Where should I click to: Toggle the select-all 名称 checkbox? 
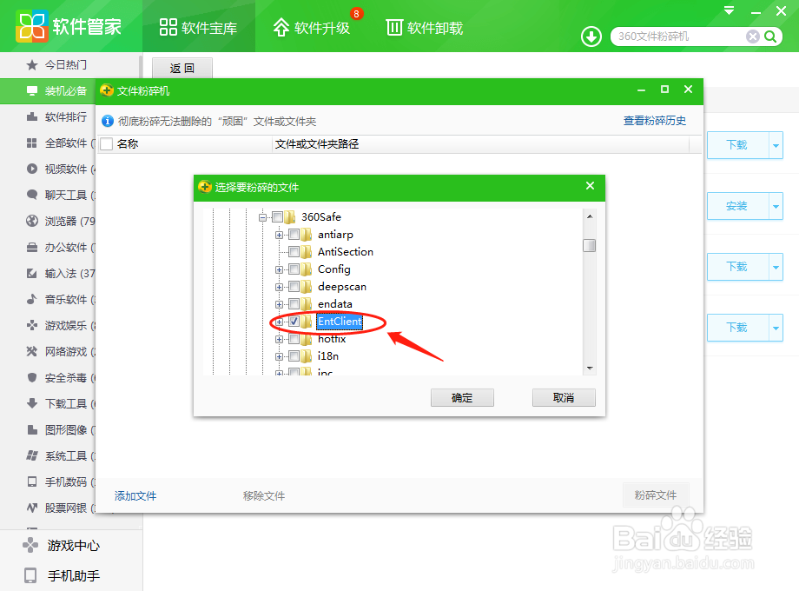point(107,144)
